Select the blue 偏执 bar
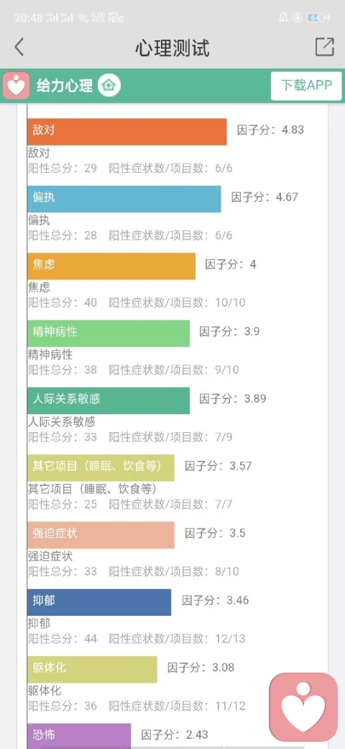Image resolution: width=345 pixels, height=749 pixels. 124,199
